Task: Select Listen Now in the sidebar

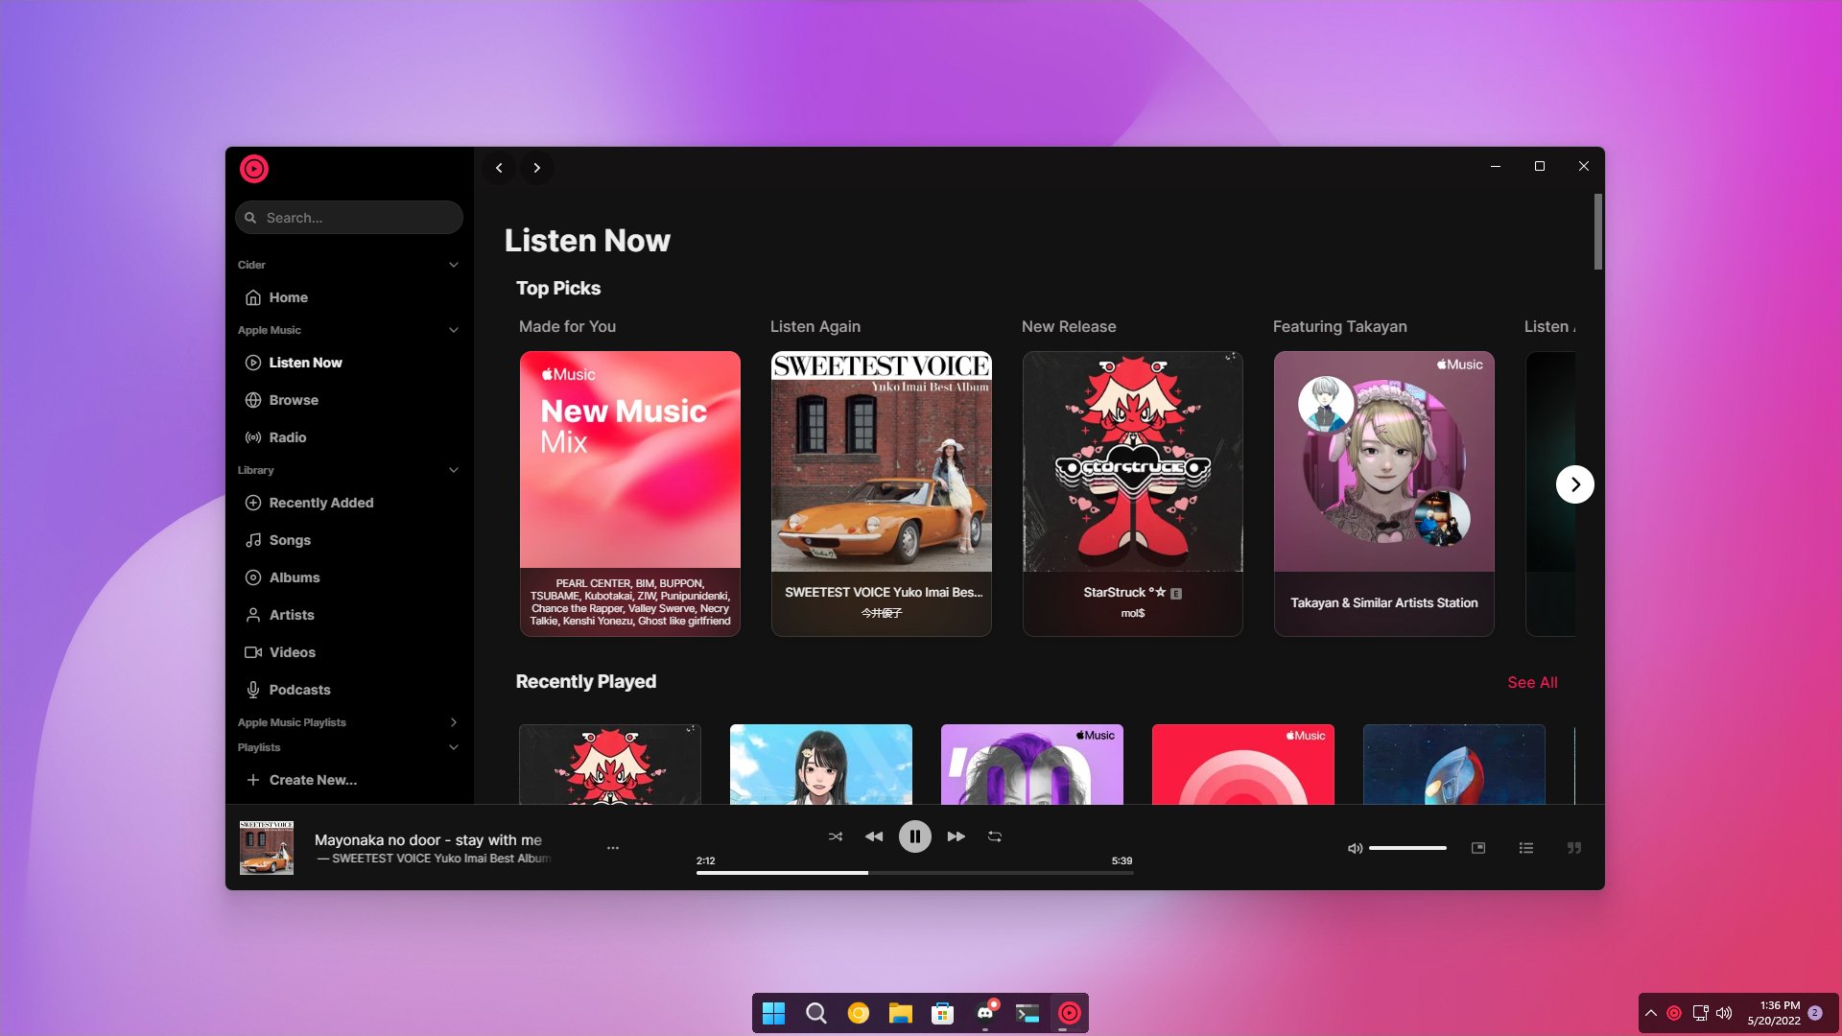Action: [349, 363]
